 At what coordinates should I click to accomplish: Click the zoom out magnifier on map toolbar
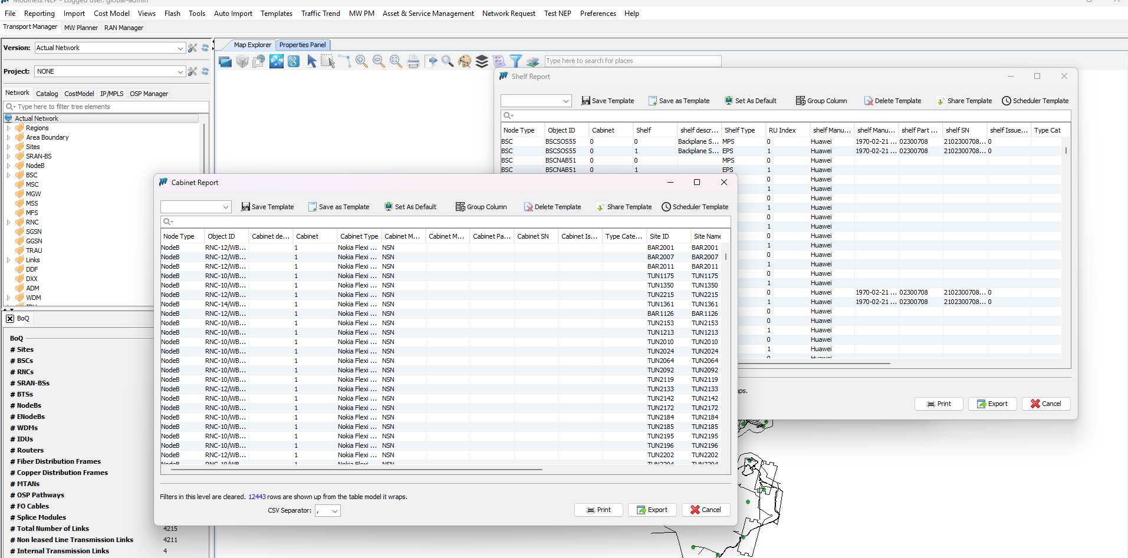pos(379,61)
